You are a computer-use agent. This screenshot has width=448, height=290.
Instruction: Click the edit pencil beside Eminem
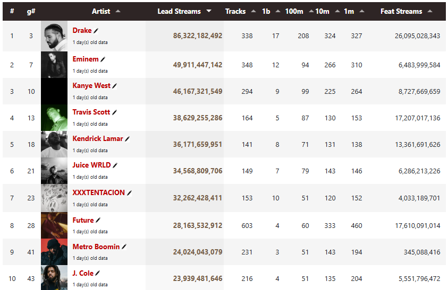pos(103,59)
